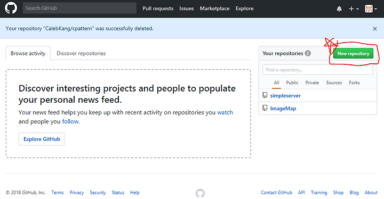Click the repo icon beside simpleserver
Screen dimensions: 384x199
265,95
